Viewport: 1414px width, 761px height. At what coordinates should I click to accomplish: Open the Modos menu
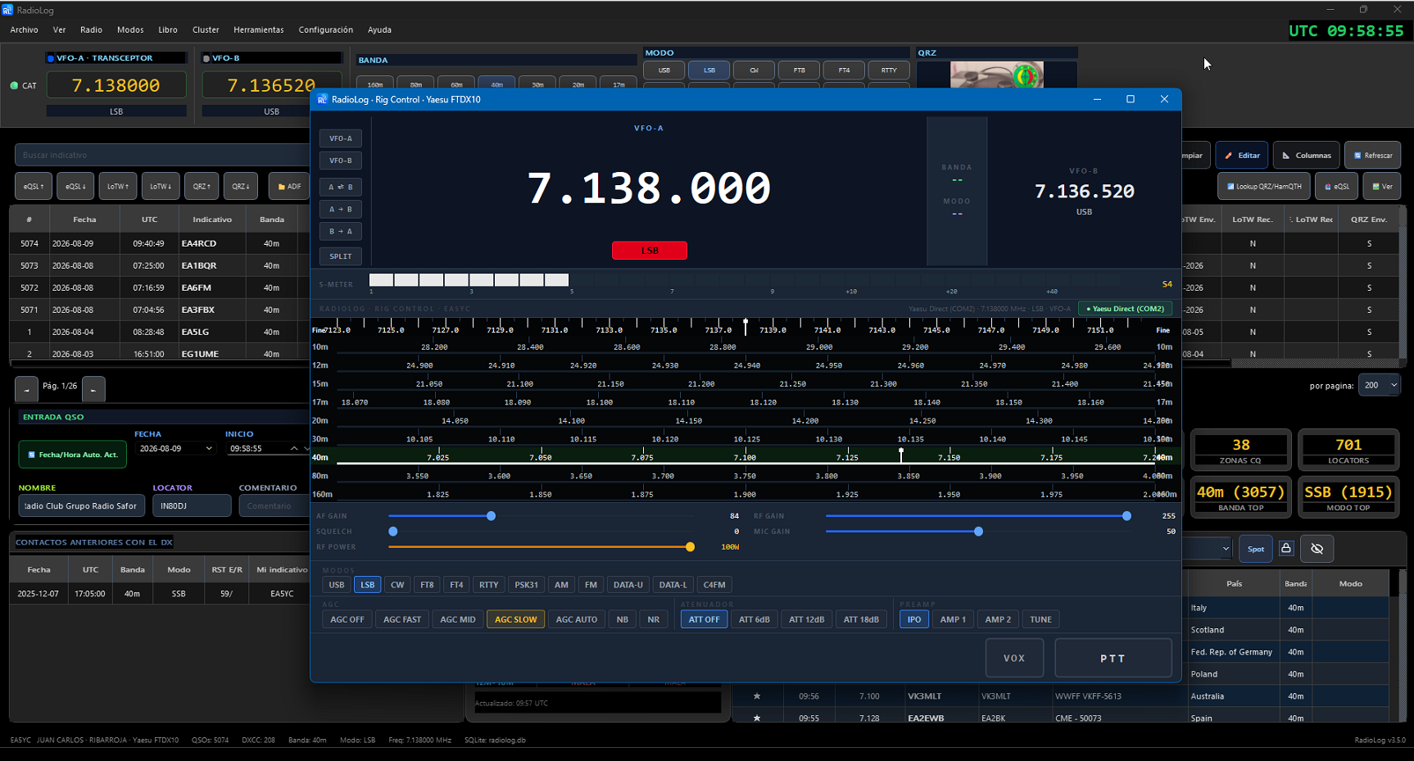click(130, 29)
